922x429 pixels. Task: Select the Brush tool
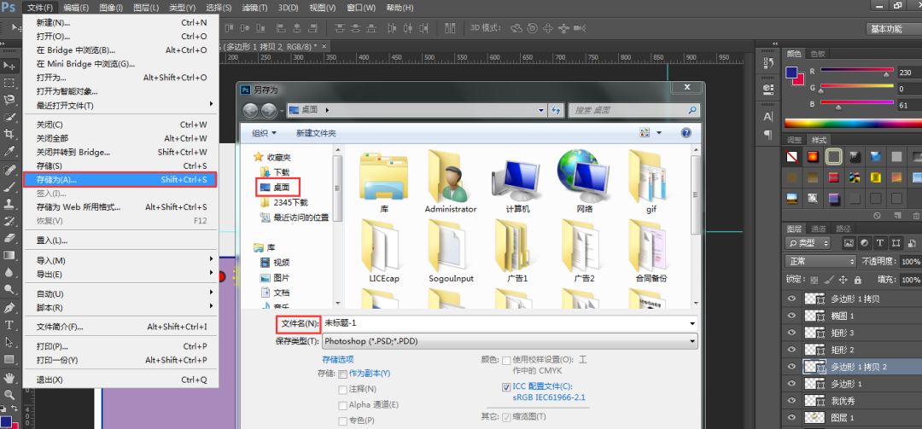click(9, 187)
